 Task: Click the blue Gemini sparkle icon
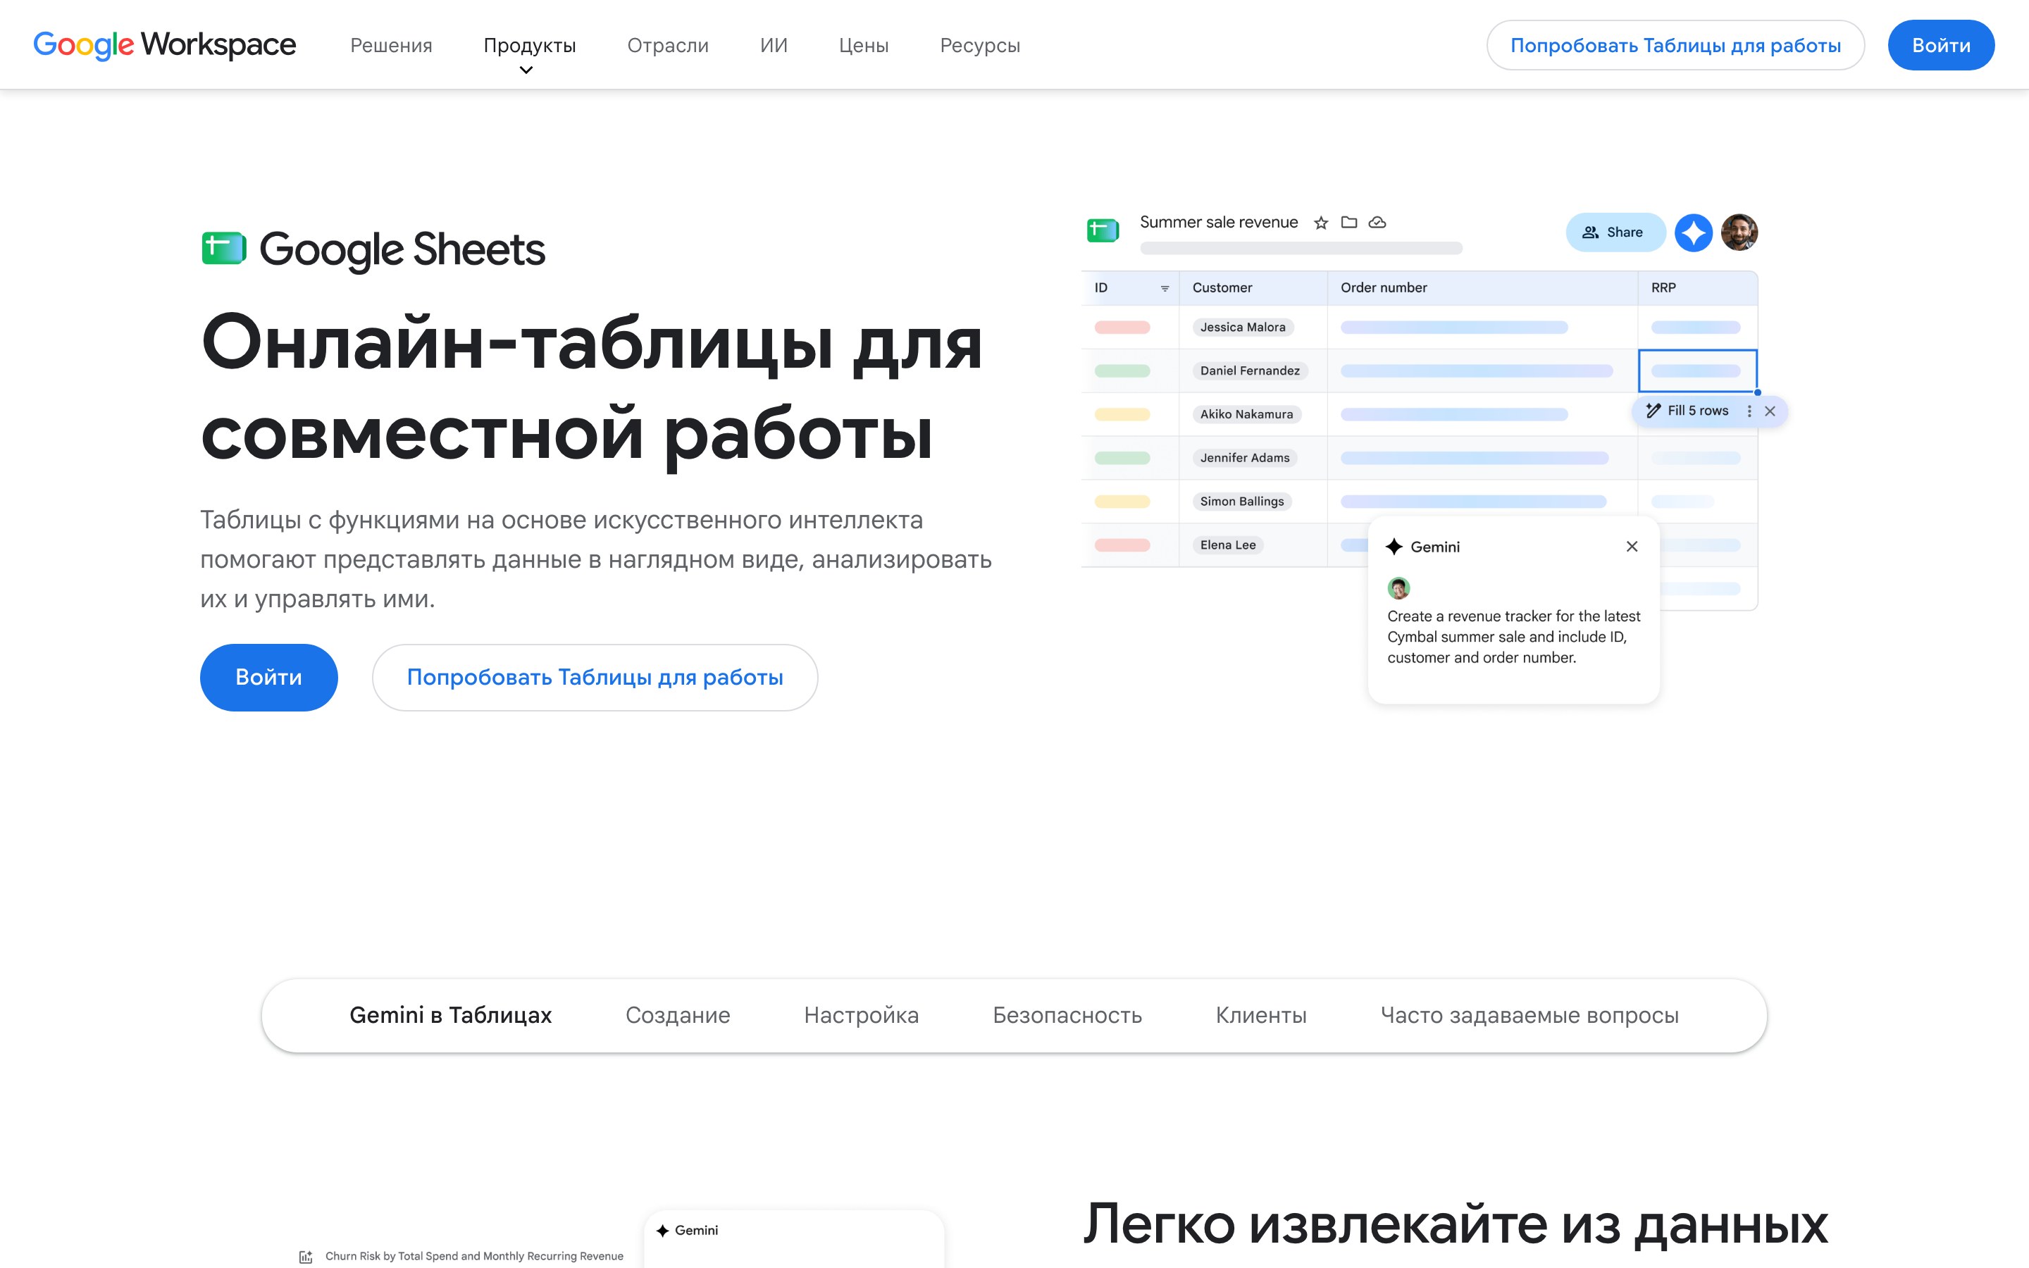[1693, 232]
